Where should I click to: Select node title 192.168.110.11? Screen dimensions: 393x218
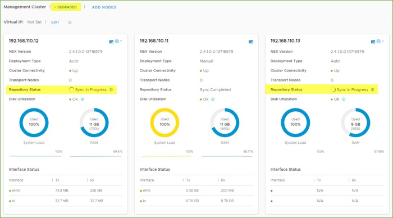(x=154, y=41)
